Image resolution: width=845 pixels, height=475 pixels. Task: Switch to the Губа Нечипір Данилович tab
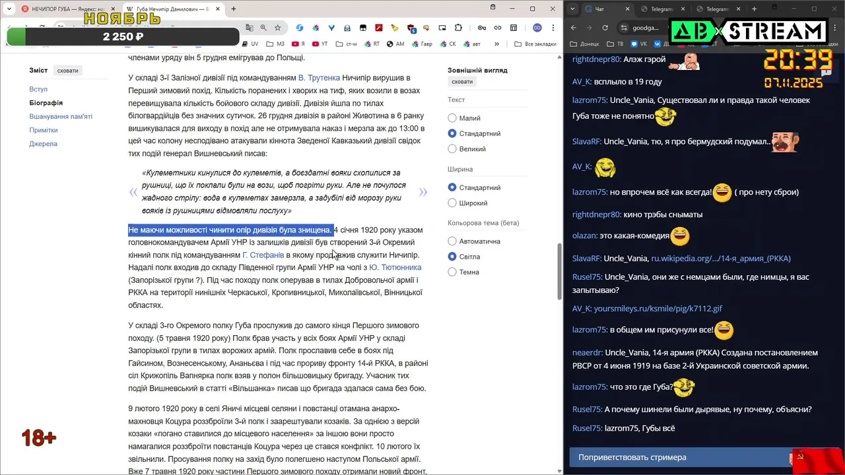pyautogui.click(x=173, y=9)
